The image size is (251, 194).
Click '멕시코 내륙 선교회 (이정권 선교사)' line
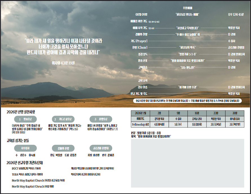click(86, 175)
